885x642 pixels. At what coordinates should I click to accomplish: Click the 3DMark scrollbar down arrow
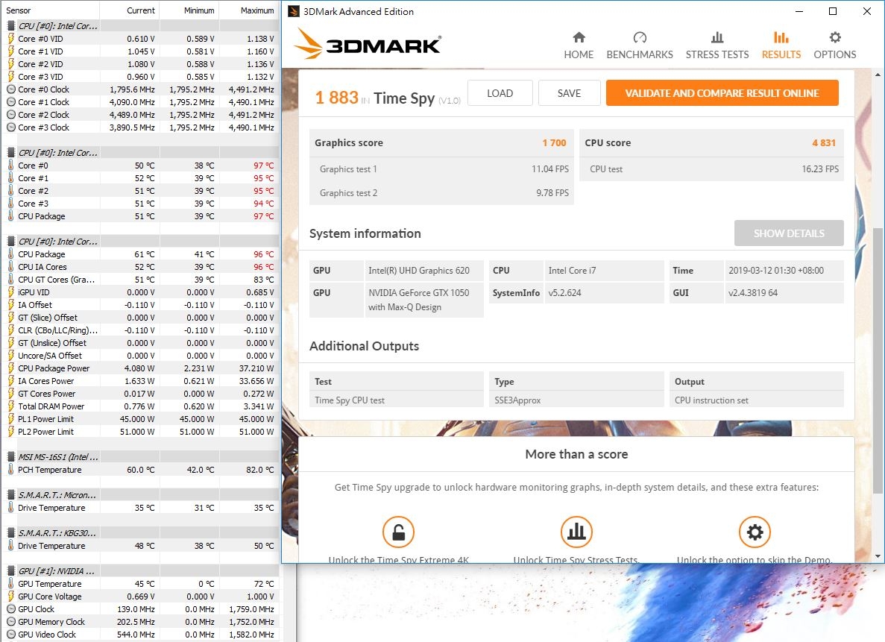[878, 556]
